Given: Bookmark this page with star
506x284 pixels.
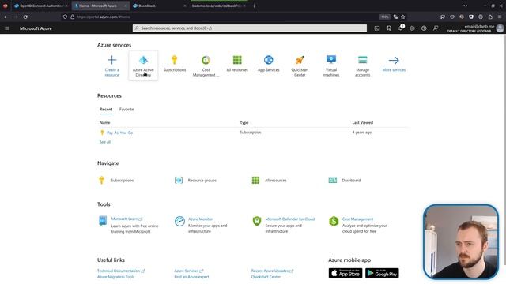Looking at the screenshot, I should (x=402, y=17).
